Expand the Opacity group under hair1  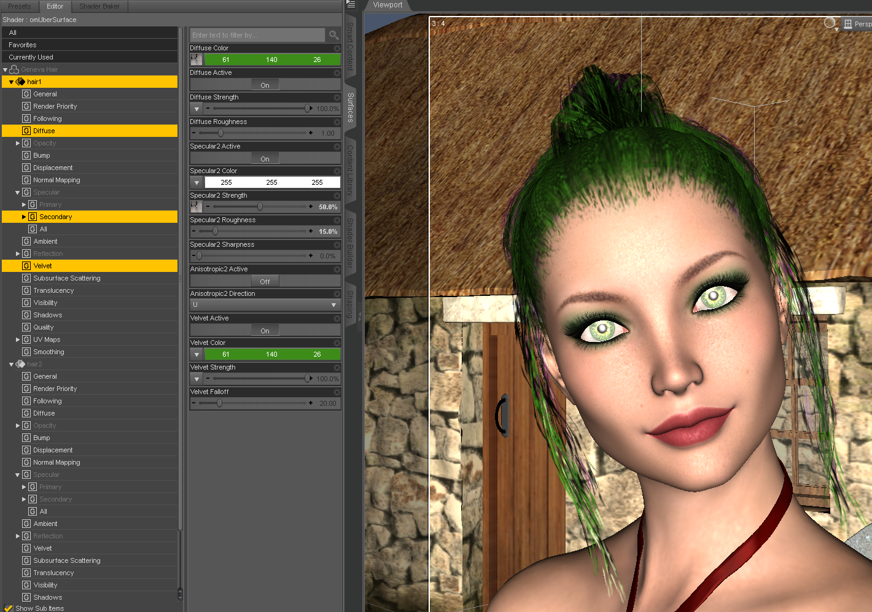[18, 143]
